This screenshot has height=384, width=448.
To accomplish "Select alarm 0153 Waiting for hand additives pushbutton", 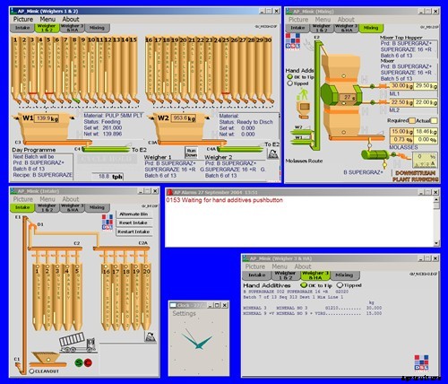I will point(225,200).
